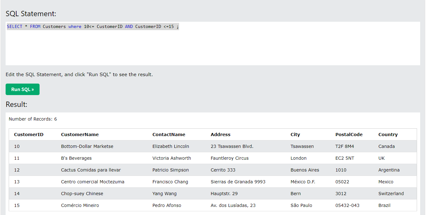This screenshot has width=427, height=215.
Task: Click the AND keyword in the query
Action: point(129,27)
